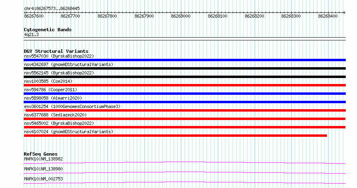
Task: Click ruler position 86268100
Action: coord(218,16)
